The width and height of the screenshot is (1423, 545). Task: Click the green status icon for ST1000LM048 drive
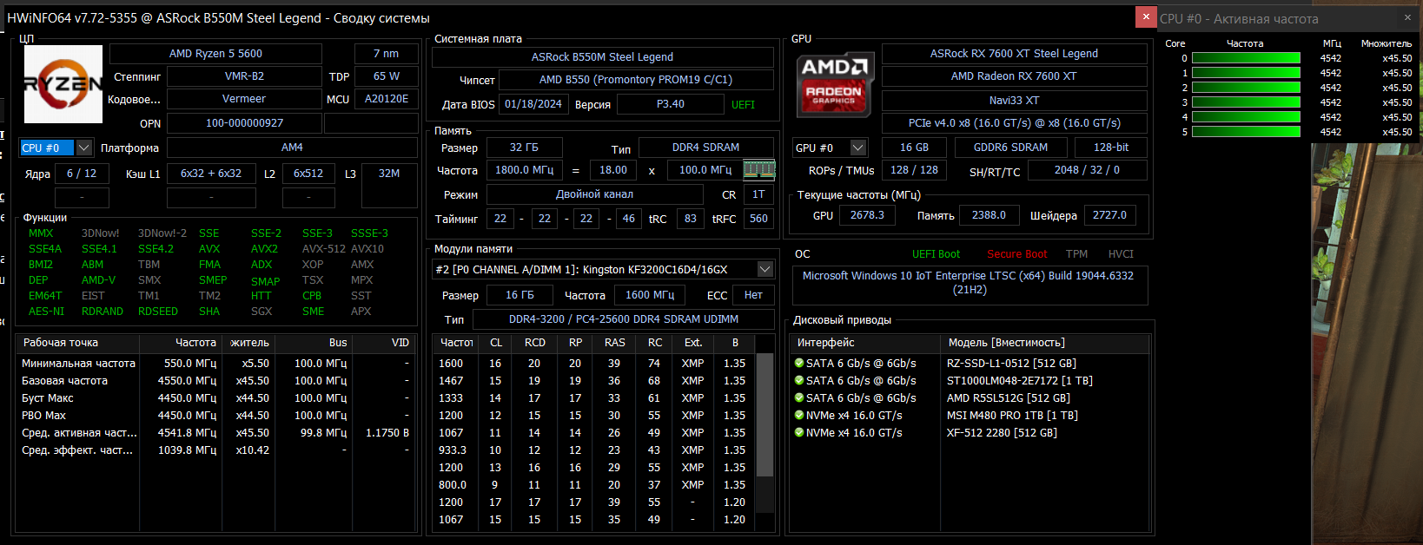click(x=799, y=381)
